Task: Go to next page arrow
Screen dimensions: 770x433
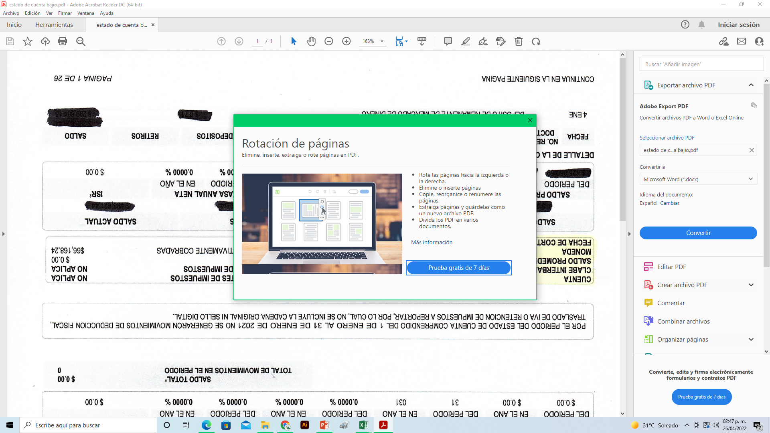Action: (x=239, y=41)
